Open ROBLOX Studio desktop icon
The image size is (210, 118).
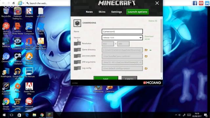(41, 29)
